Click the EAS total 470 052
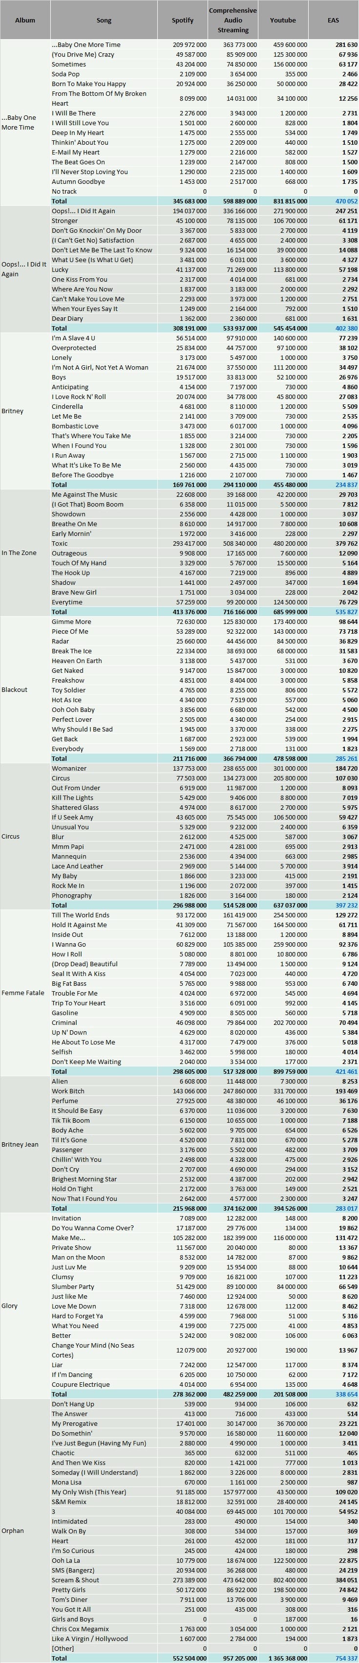The height and width of the screenshot is (1663, 359). pos(333,201)
